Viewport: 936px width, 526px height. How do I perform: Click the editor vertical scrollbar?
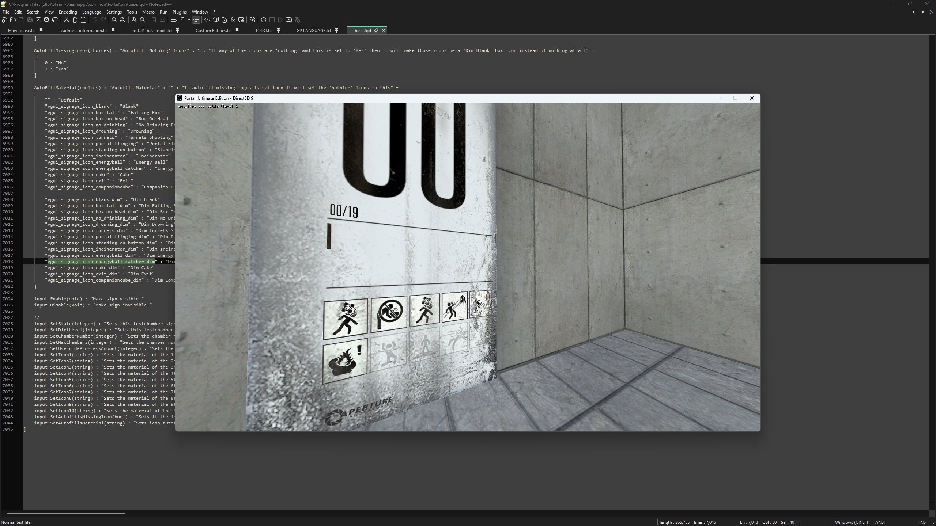[x=932, y=272]
